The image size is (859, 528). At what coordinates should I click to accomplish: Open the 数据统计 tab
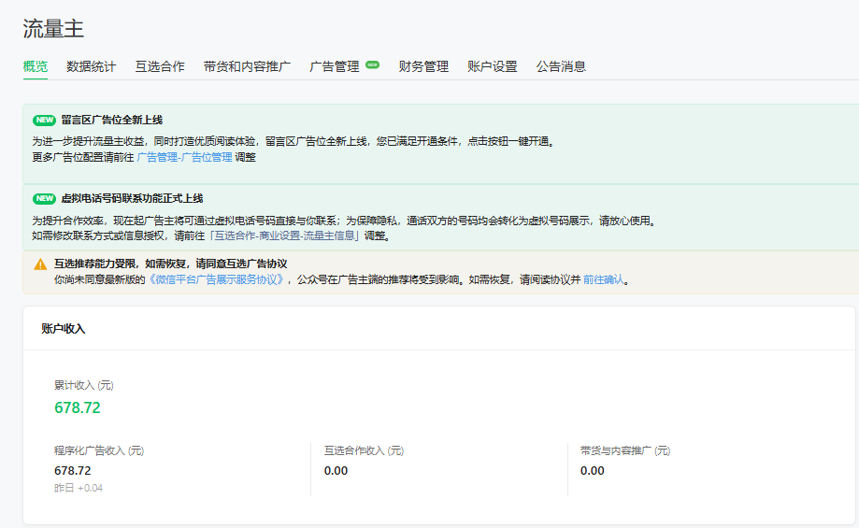tap(92, 66)
